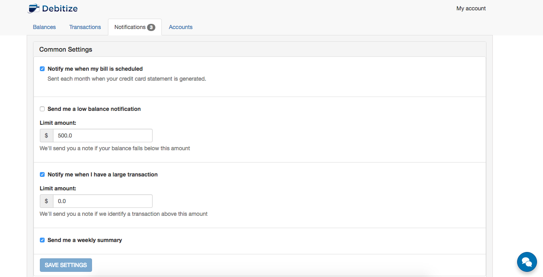Click the Common Settings heading

[x=66, y=50]
